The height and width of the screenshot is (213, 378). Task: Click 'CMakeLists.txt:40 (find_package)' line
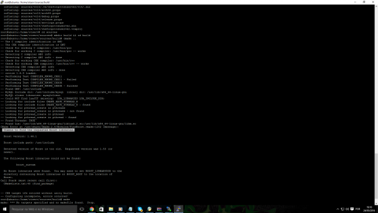(28, 183)
